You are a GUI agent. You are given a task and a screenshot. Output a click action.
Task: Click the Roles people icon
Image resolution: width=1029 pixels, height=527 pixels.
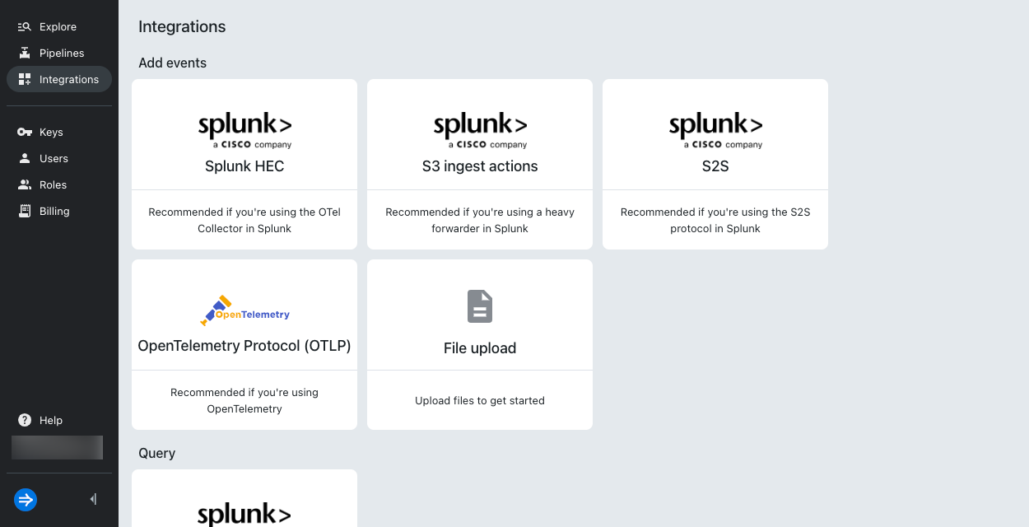[x=25, y=184]
